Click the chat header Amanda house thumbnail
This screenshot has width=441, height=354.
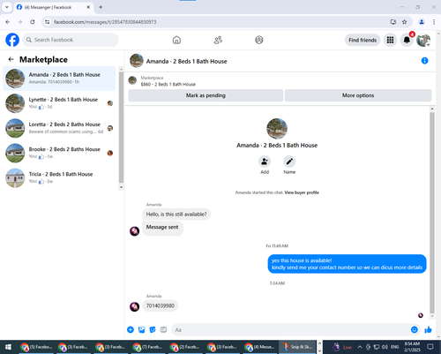point(137,61)
